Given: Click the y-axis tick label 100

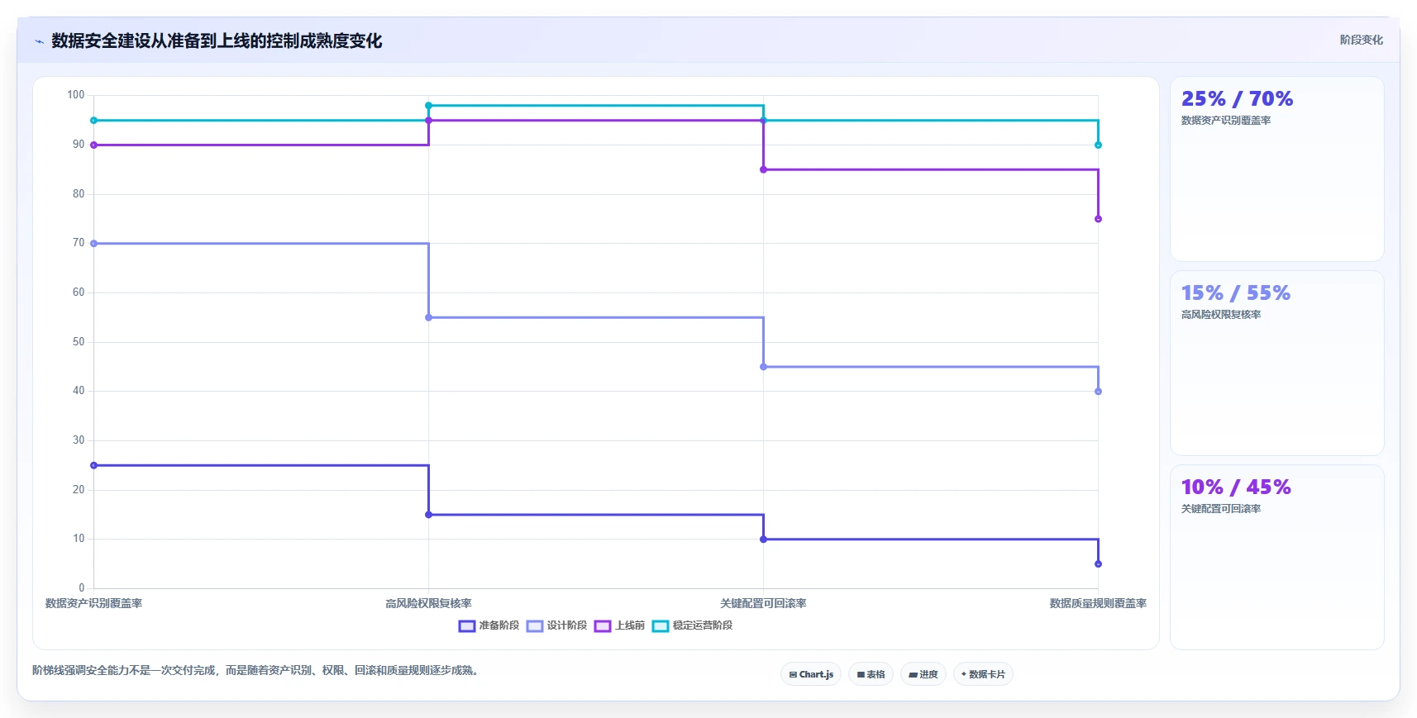Looking at the screenshot, I should click(76, 95).
